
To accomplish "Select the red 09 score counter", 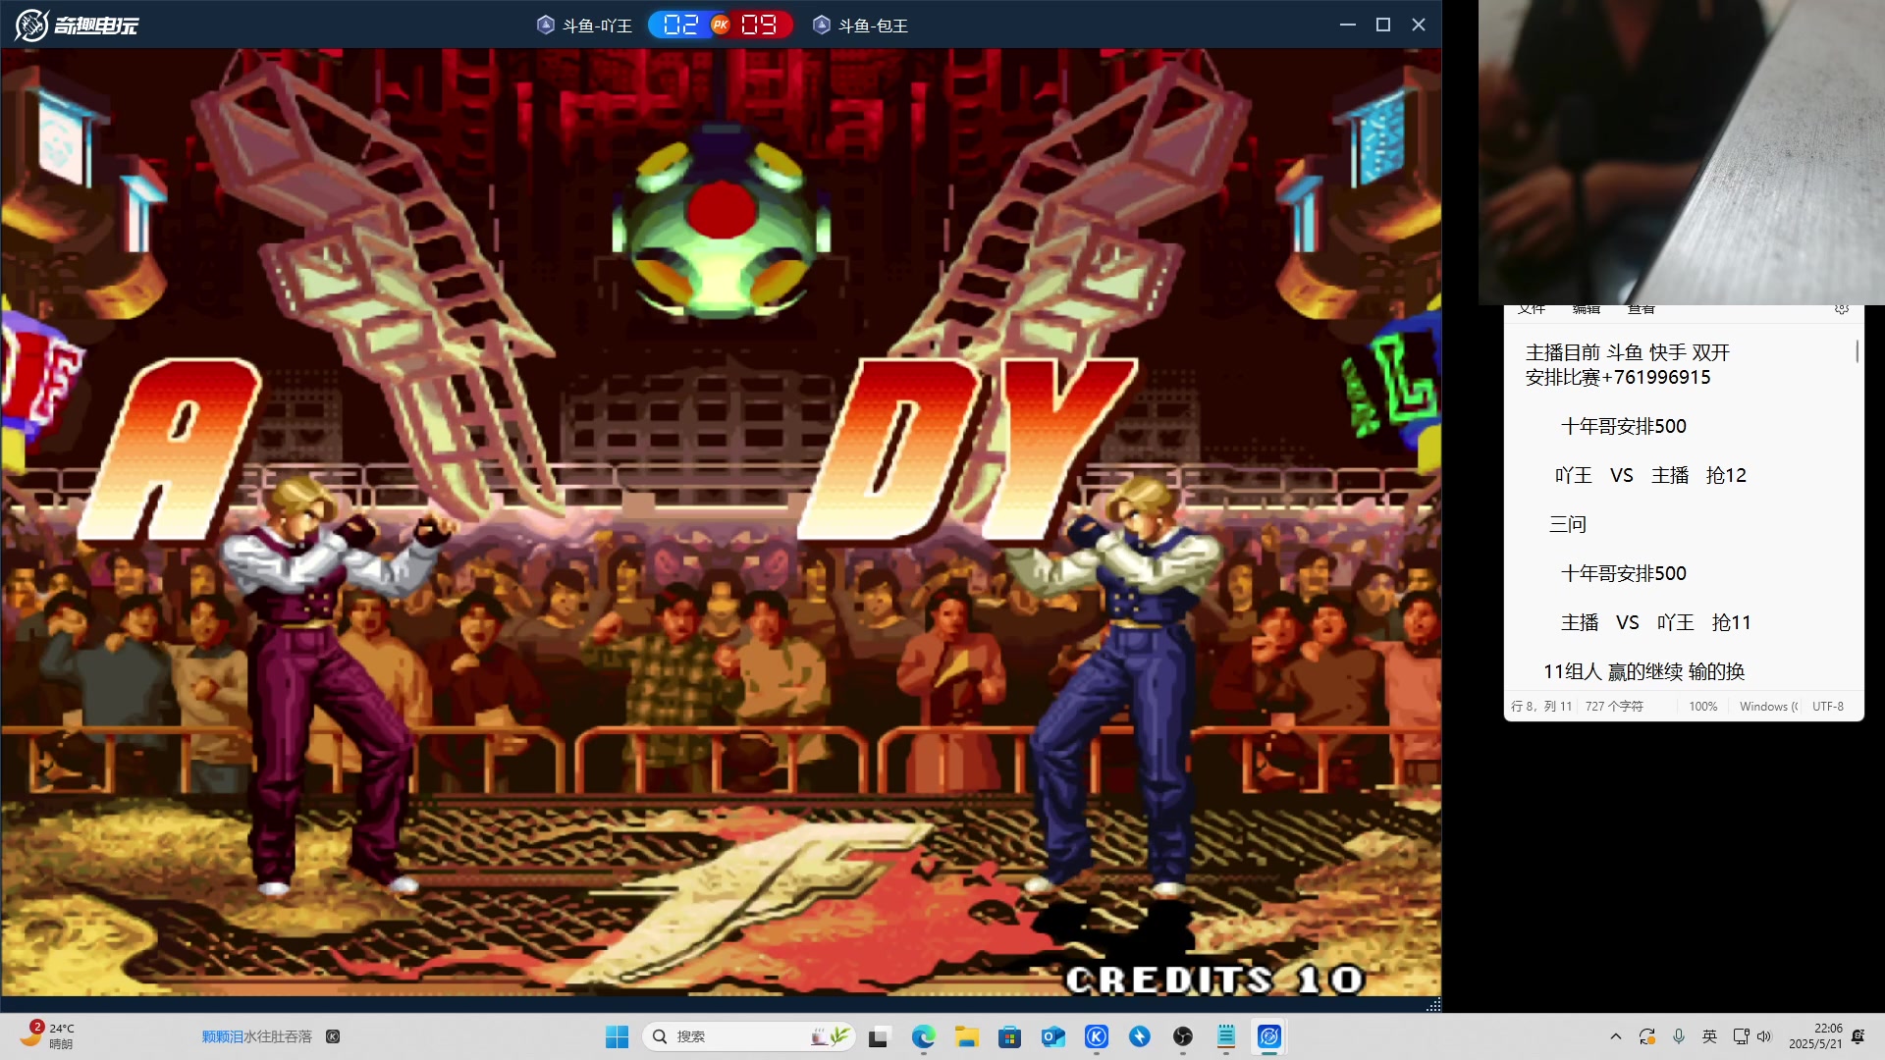I will 759,25.
